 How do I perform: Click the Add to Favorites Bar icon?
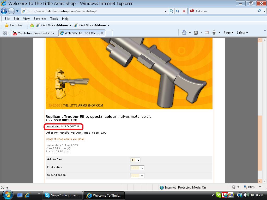point(32,25)
